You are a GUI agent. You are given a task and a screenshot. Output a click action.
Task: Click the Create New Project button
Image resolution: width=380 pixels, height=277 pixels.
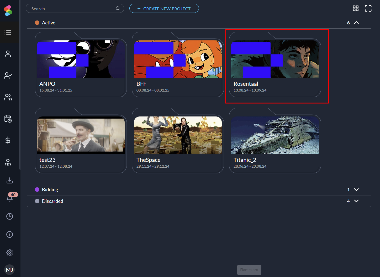click(164, 8)
